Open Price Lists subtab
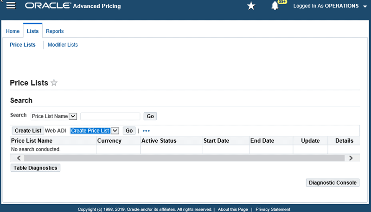371x212 pixels. click(x=23, y=45)
